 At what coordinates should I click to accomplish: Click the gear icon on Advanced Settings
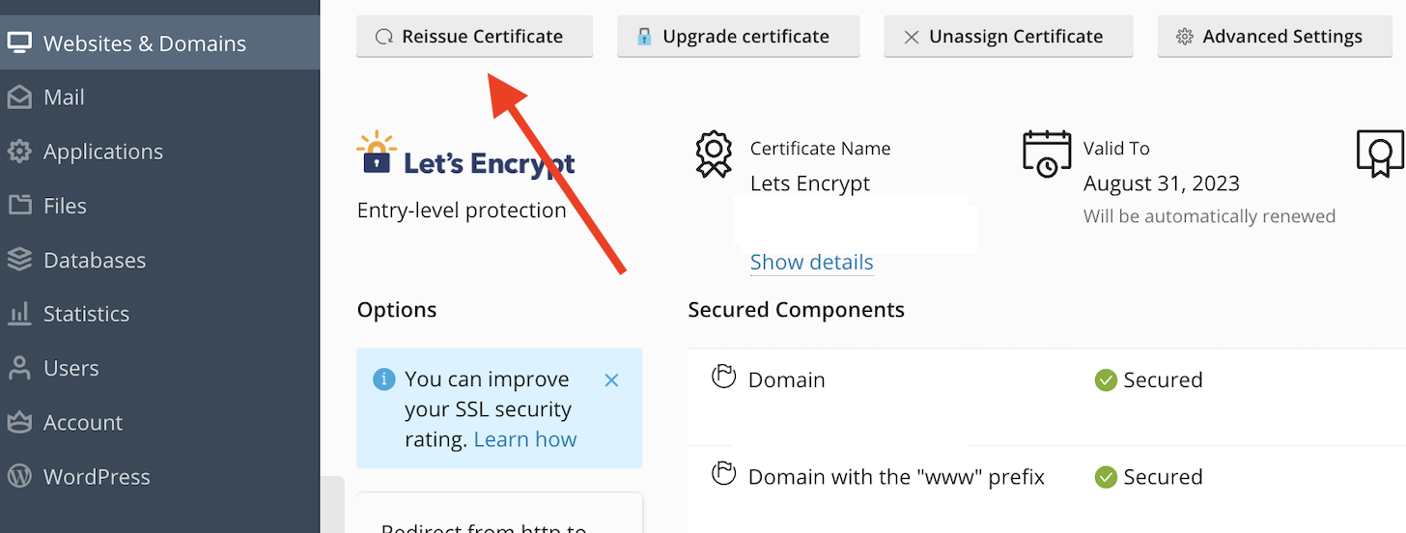(1185, 37)
